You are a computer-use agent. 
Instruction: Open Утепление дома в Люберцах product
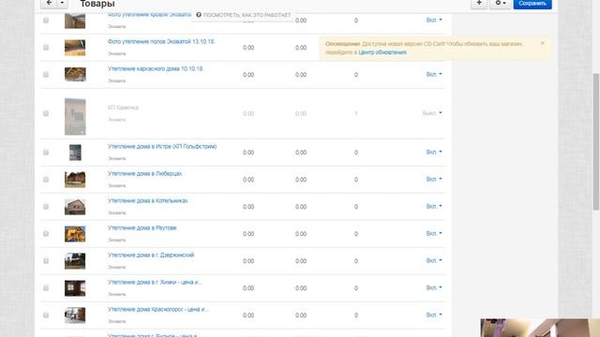(144, 174)
